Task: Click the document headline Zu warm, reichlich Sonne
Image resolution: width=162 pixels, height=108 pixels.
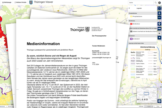Action: (x=52, y=56)
